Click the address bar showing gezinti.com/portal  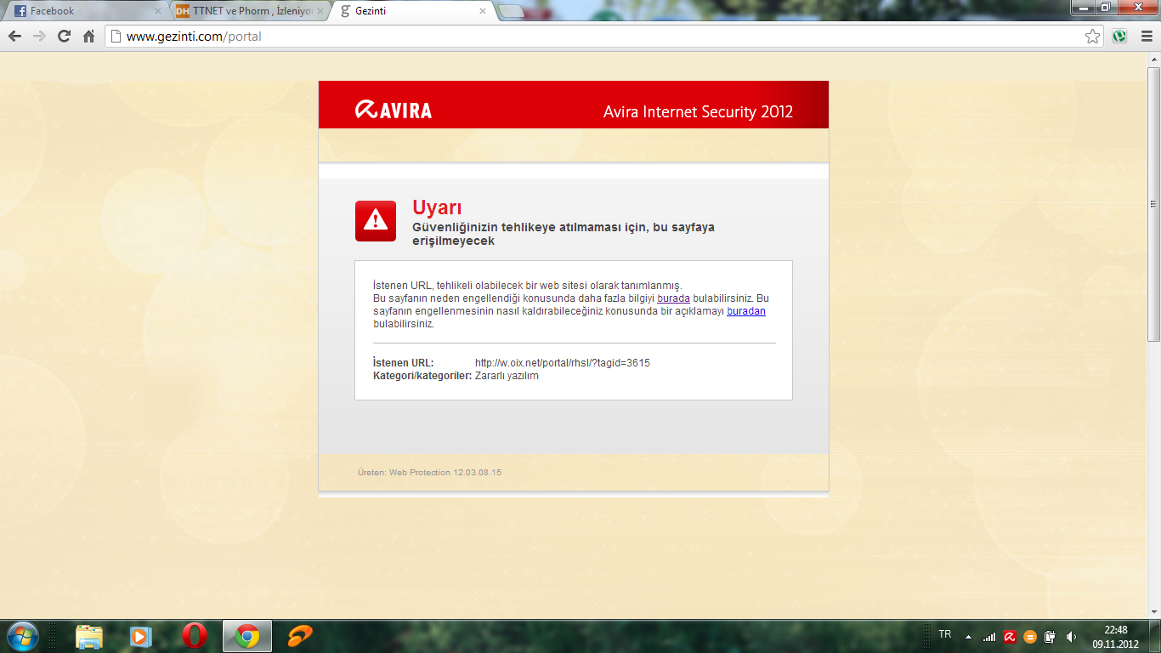pyautogui.click(x=603, y=37)
